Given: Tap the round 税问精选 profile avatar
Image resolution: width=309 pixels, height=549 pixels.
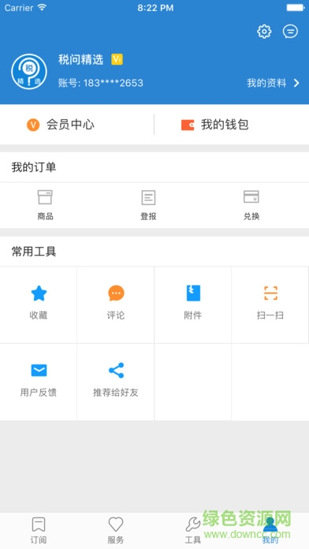Looking at the screenshot, I should click(x=29, y=72).
